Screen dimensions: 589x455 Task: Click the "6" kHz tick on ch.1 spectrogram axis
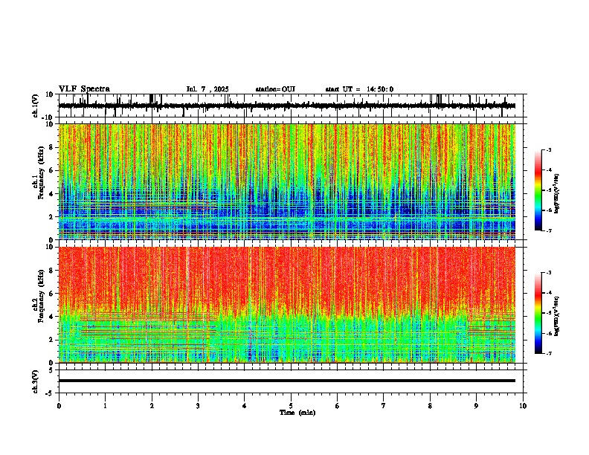pyautogui.click(x=52, y=171)
